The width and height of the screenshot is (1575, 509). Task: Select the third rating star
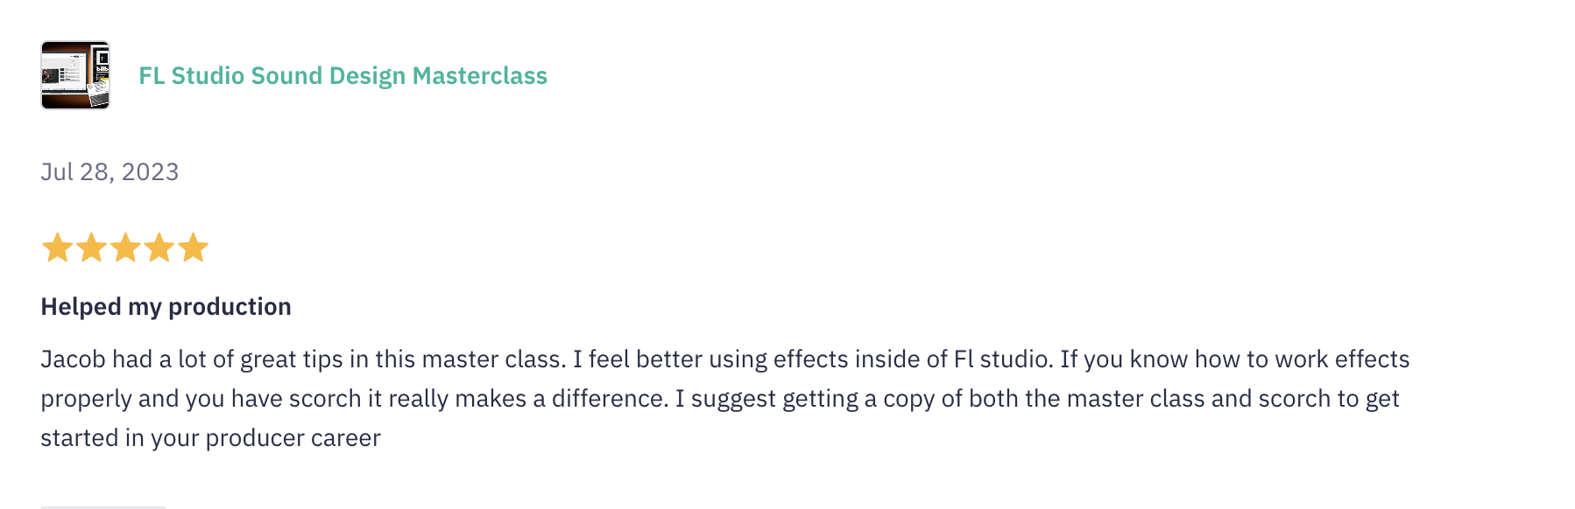tap(125, 248)
